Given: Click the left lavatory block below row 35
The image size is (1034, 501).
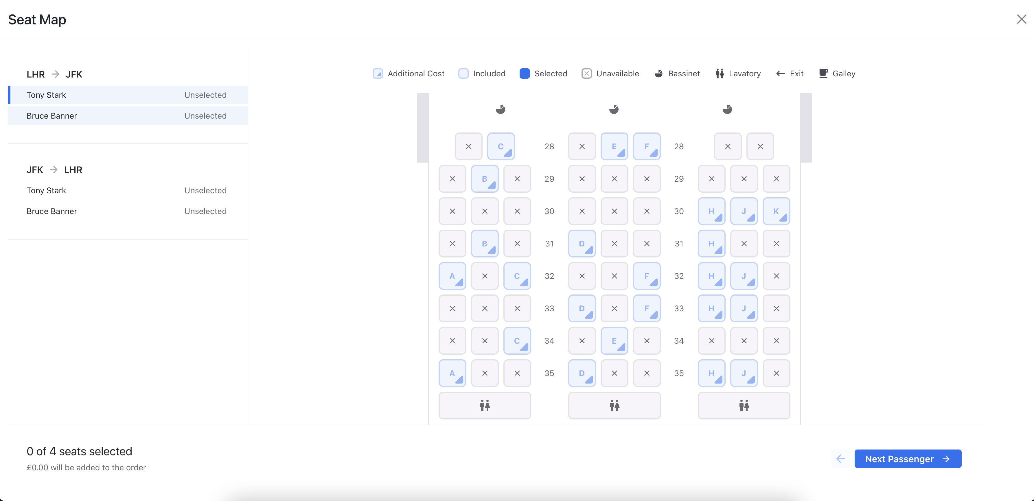Looking at the screenshot, I should (x=485, y=406).
